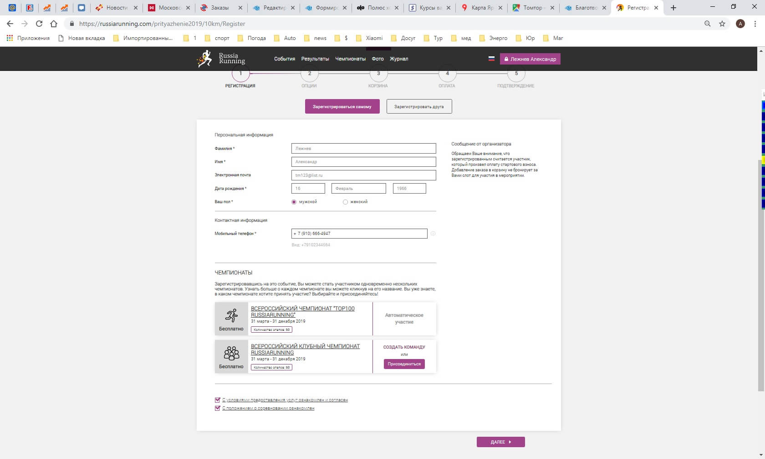Bookmark this page with the star icon

pyautogui.click(x=722, y=24)
